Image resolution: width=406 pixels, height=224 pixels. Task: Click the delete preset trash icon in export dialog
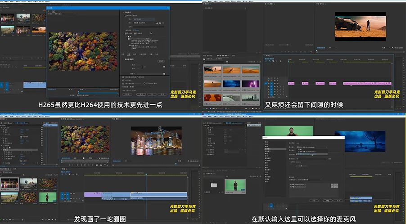tap(163, 22)
